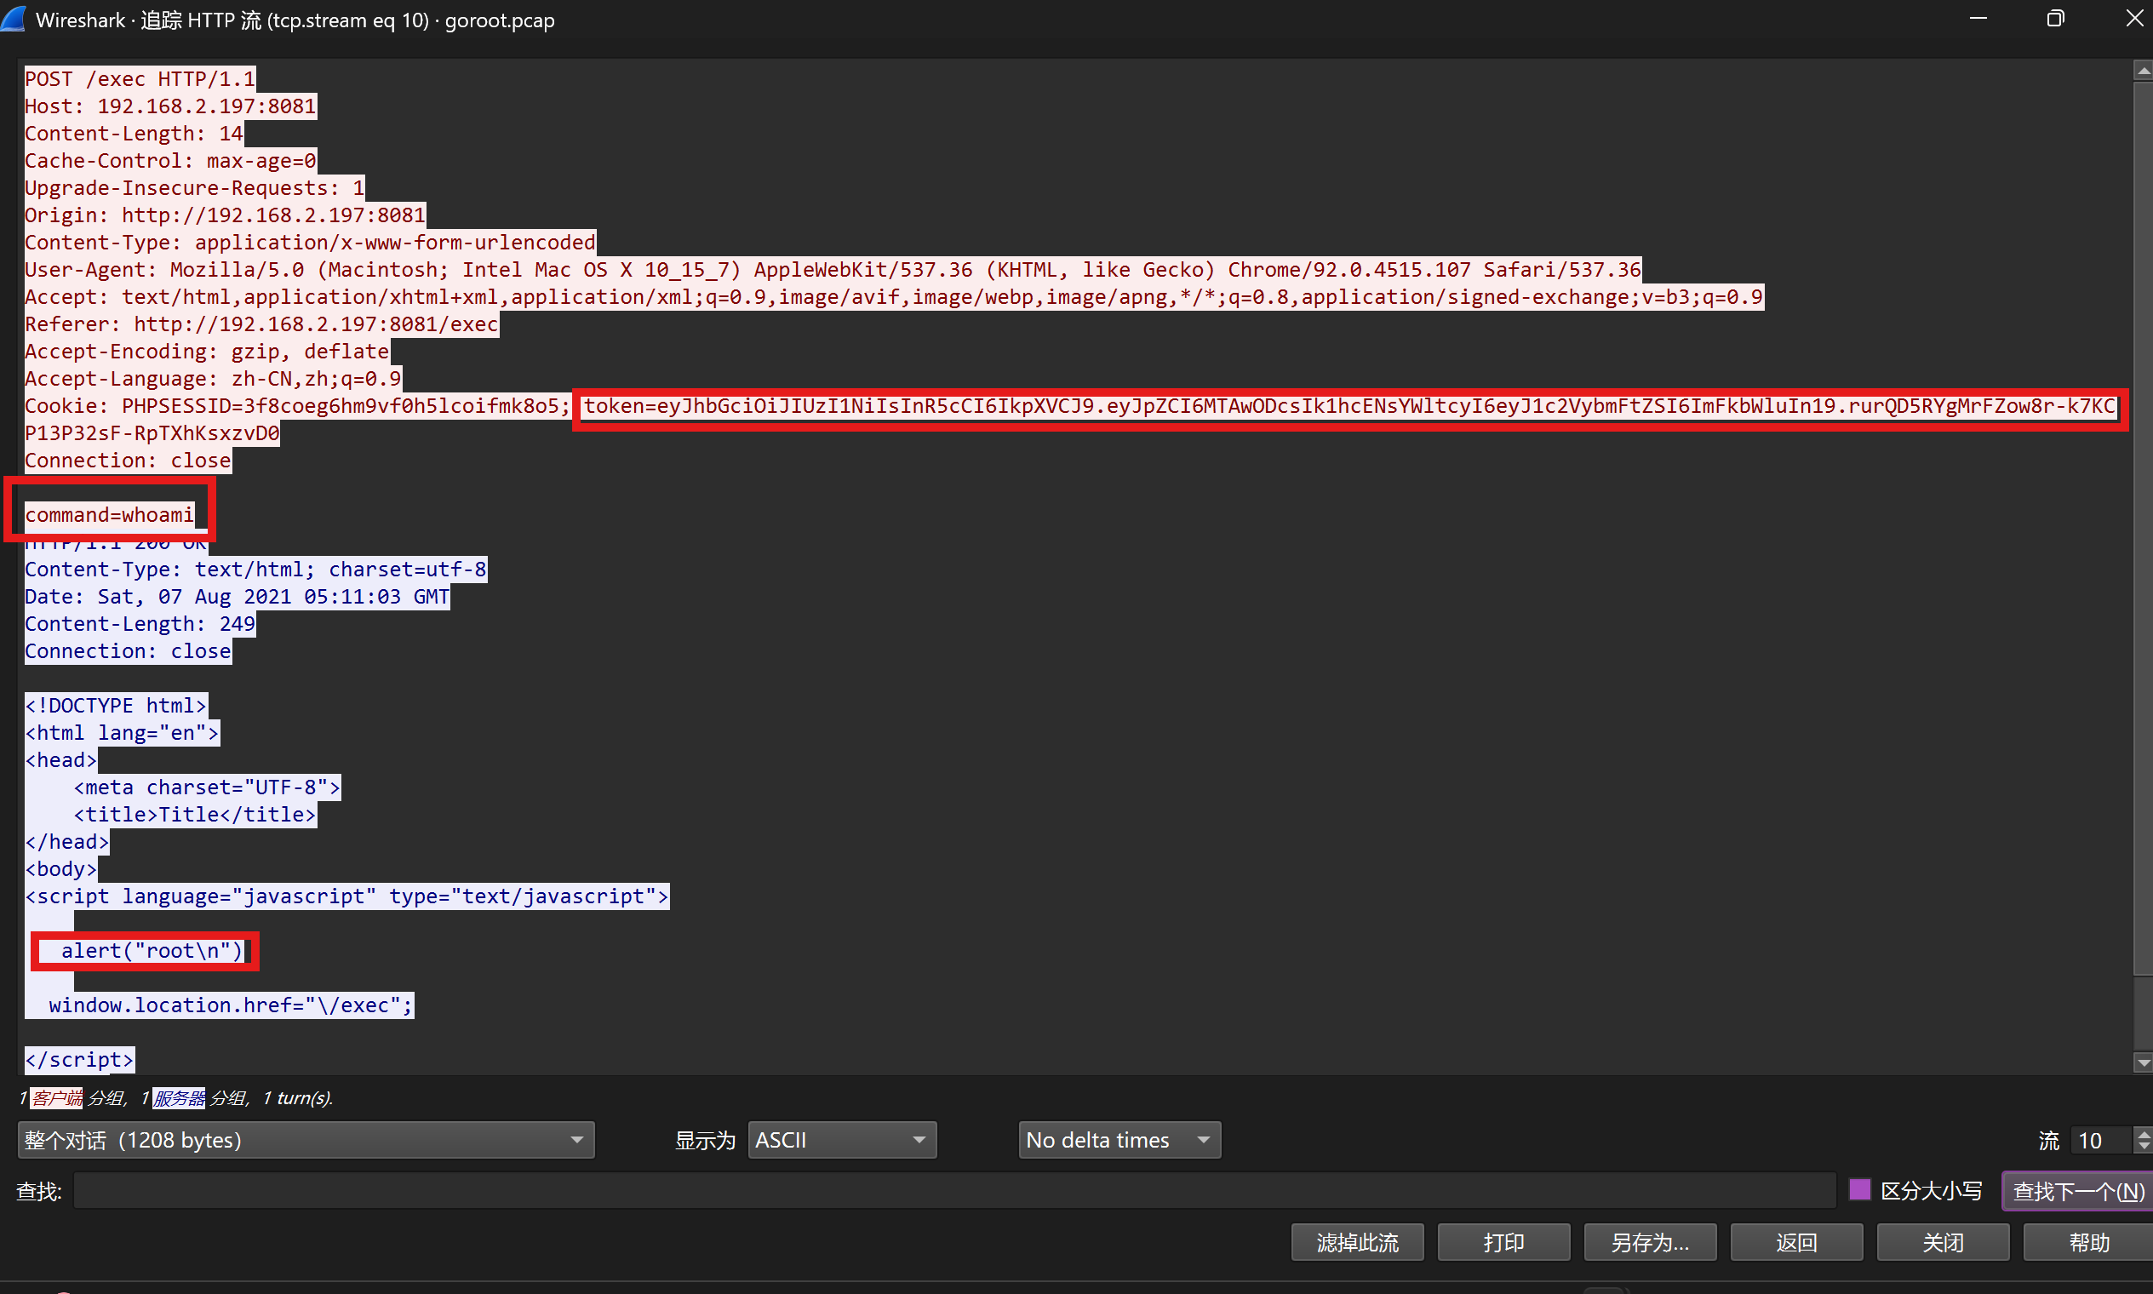Click the '<head>' opening tag line
The image size is (2153, 1294).
(61, 759)
